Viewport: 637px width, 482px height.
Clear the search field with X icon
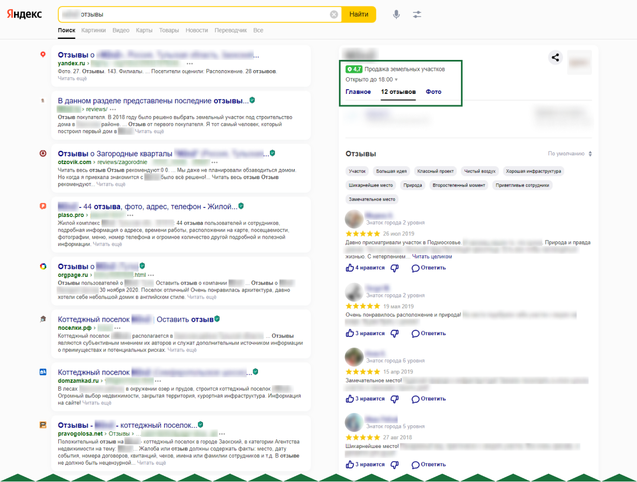coord(334,15)
